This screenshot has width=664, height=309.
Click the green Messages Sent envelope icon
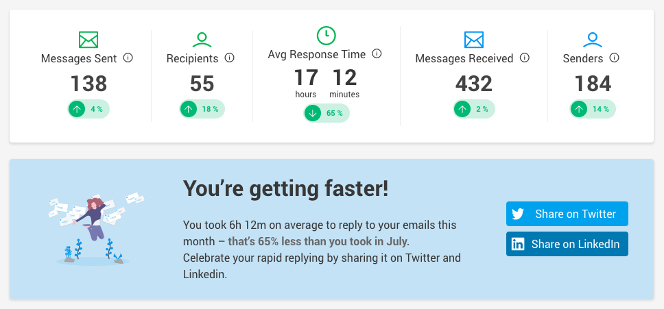(88, 40)
